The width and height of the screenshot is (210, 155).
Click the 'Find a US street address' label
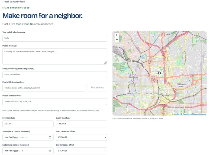(13, 82)
